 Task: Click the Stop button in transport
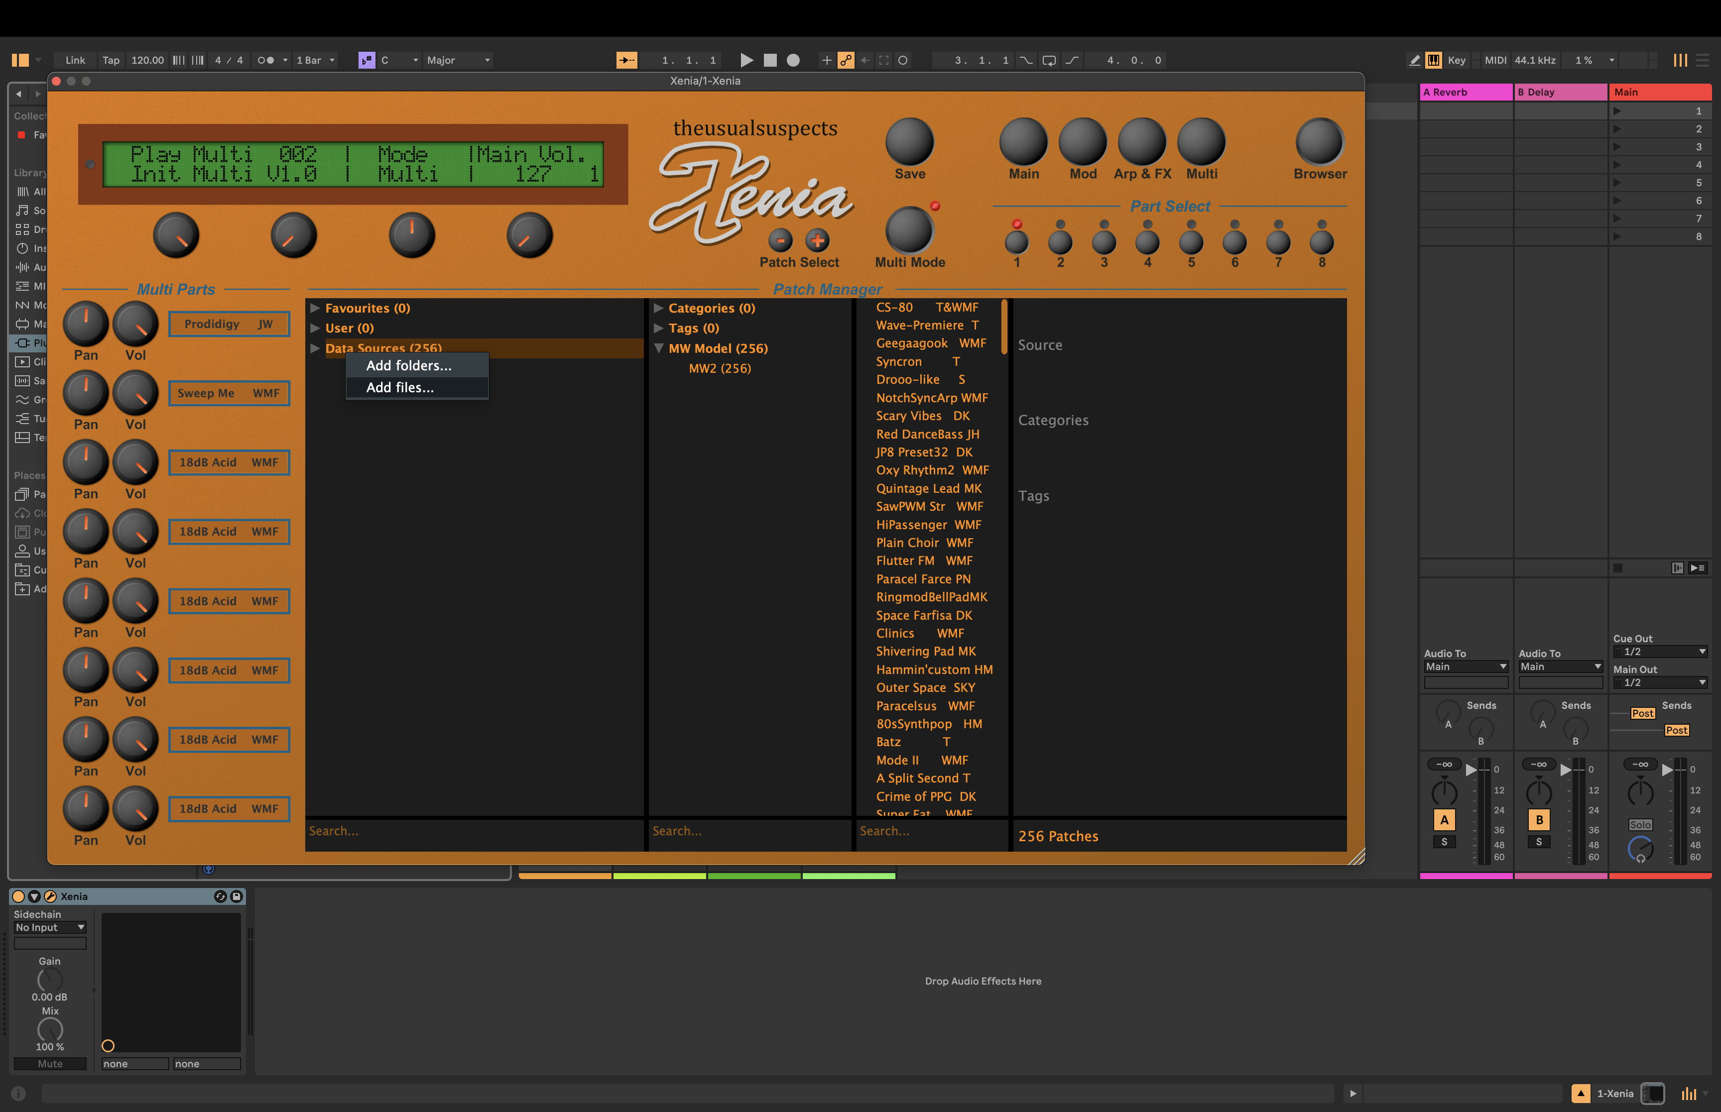point(770,60)
